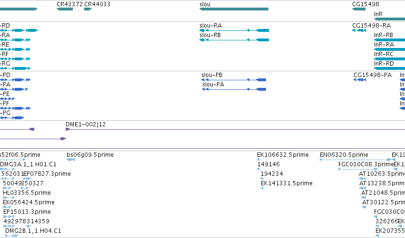
Task: Click the CR43372 gene glyph
Action: click(65, 9)
